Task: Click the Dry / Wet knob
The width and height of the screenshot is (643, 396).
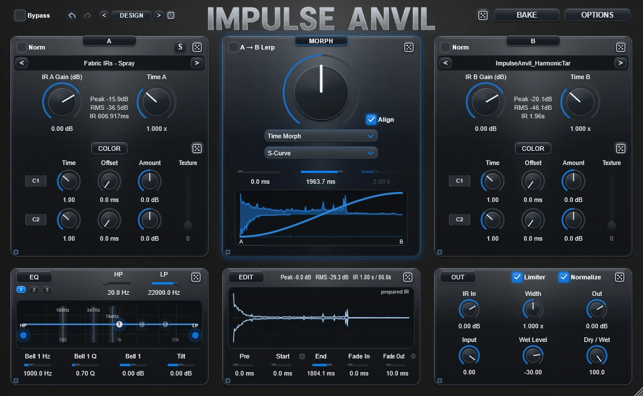Action: 597,356
